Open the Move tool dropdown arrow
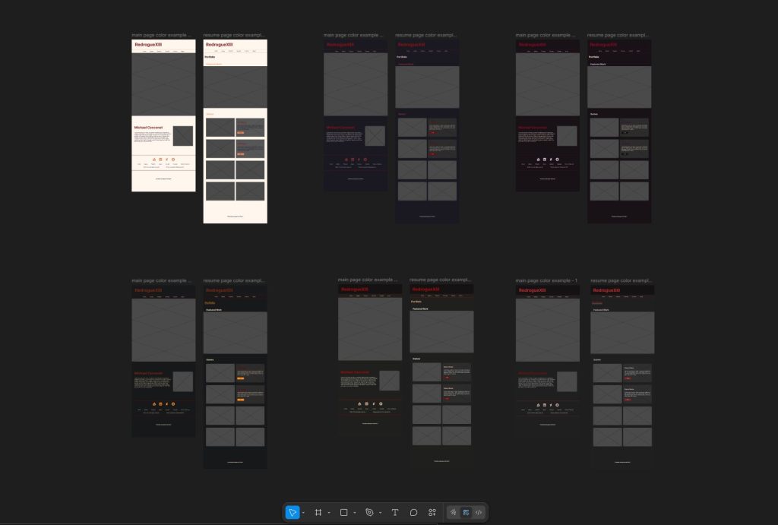The height and width of the screenshot is (525, 778). [x=302, y=512]
